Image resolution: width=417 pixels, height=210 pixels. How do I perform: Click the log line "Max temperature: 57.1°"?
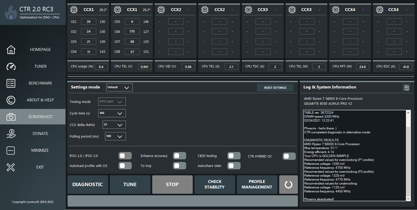coord(321,148)
